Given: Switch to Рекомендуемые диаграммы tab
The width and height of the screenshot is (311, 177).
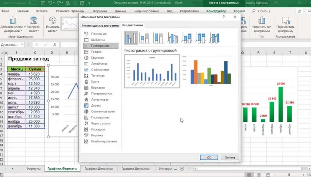Looking at the screenshot, I should coord(100,26).
